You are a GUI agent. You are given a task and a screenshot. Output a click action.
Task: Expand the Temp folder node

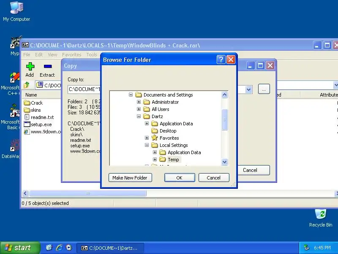click(155, 159)
